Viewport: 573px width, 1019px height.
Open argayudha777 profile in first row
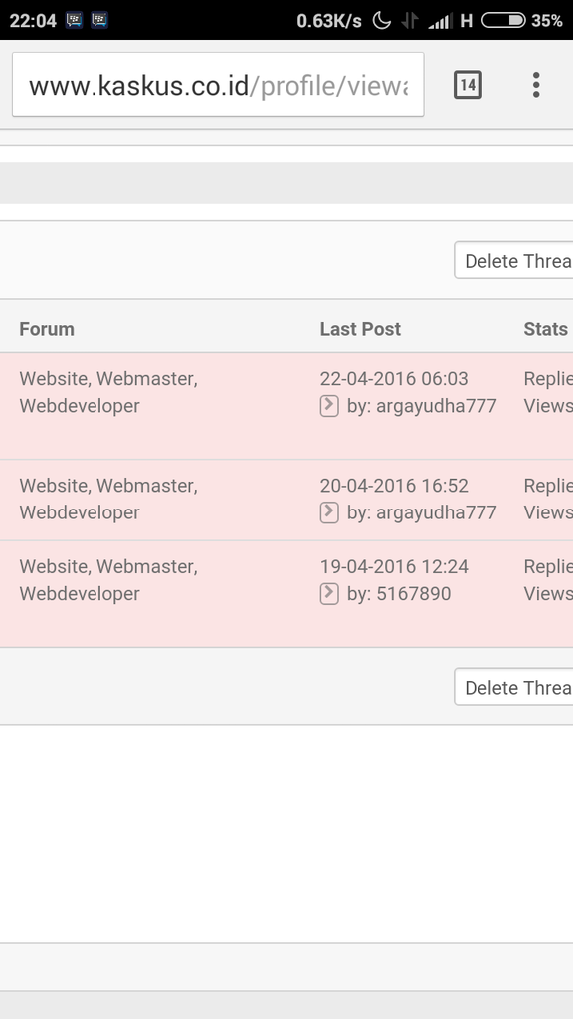(436, 406)
